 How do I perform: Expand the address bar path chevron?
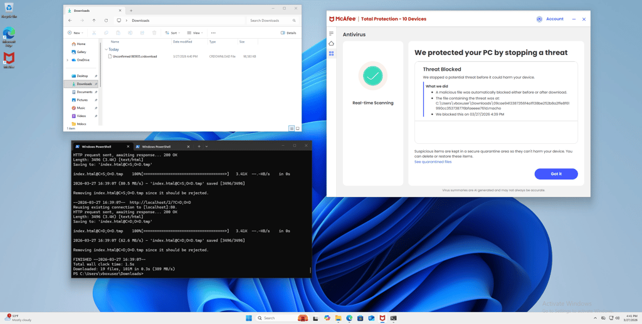(127, 21)
